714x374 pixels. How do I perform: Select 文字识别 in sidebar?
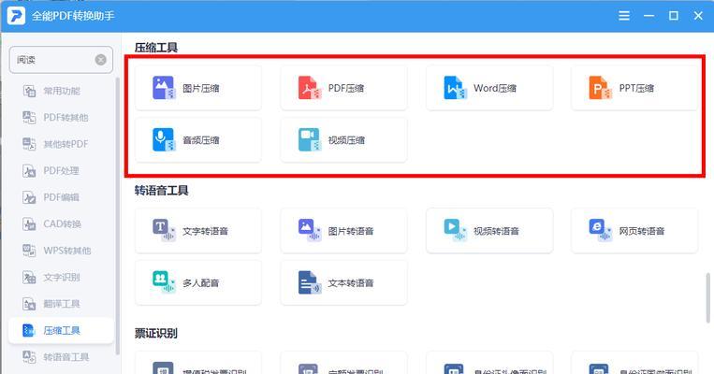(61, 277)
